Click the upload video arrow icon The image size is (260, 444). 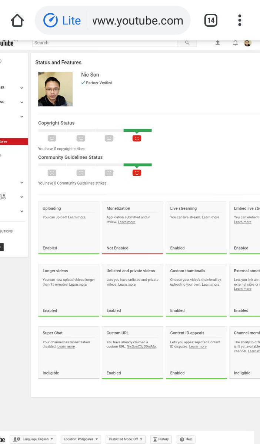pos(217,43)
